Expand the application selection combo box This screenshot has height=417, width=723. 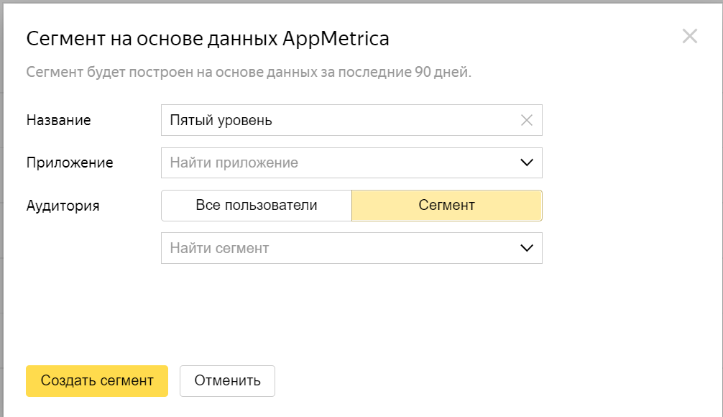528,162
